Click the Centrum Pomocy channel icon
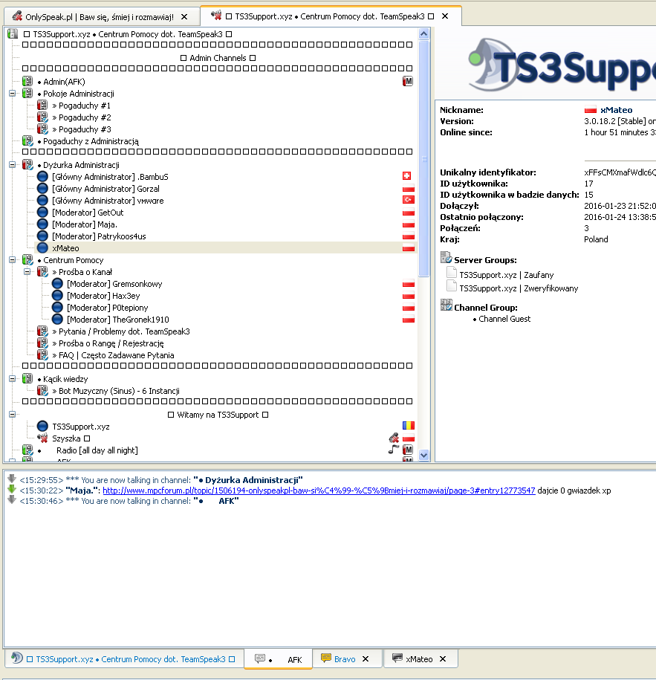The width and height of the screenshot is (656, 680). pyautogui.click(x=27, y=260)
